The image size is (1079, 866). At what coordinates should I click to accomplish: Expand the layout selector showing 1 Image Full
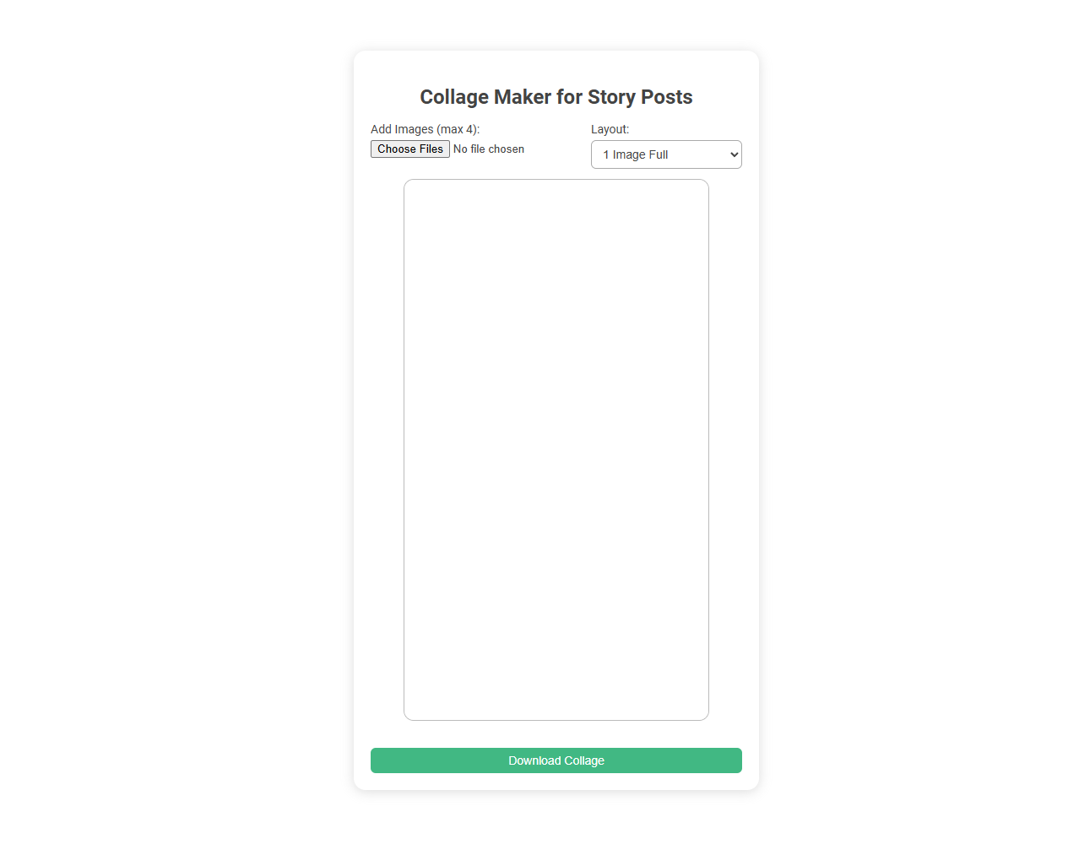666,154
